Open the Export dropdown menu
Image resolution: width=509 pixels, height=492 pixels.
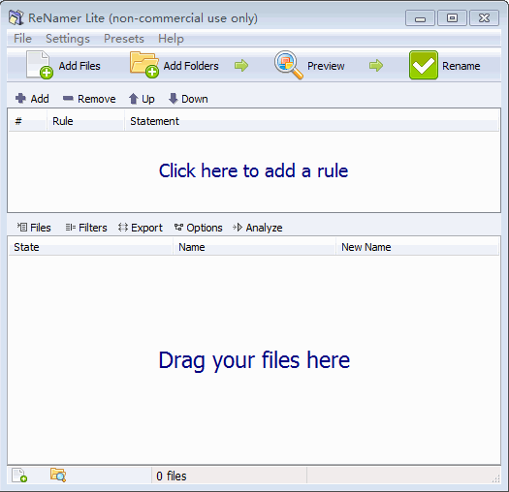pos(141,228)
